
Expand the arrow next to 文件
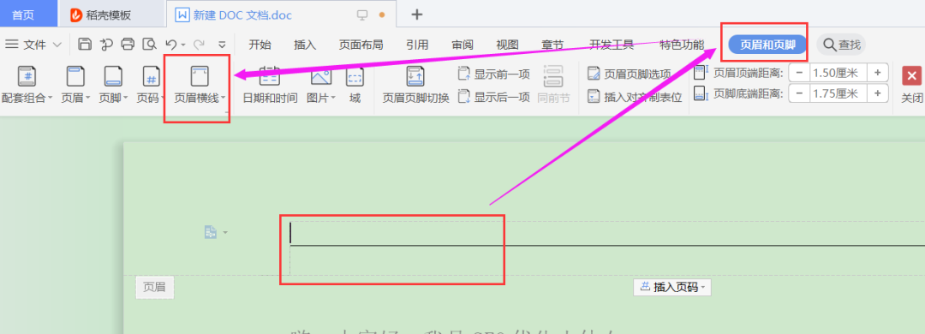(x=57, y=45)
